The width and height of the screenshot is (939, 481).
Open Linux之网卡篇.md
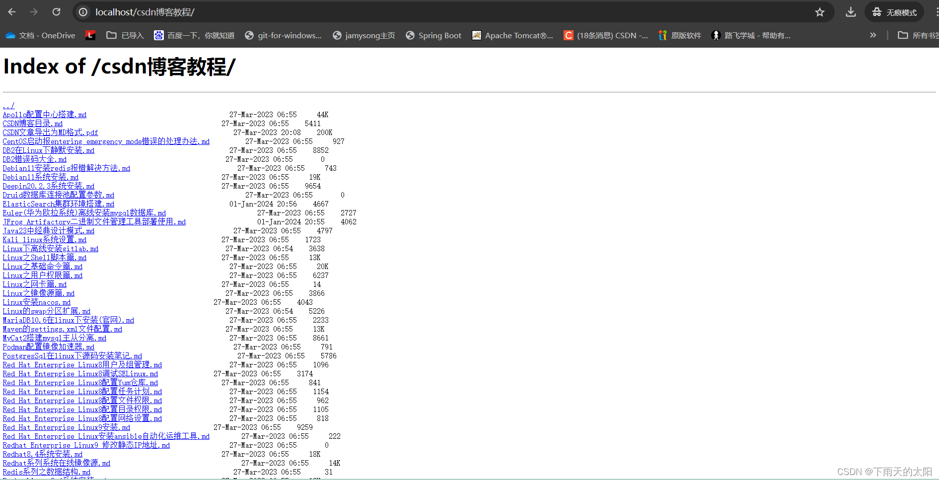pyautogui.click(x=35, y=284)
